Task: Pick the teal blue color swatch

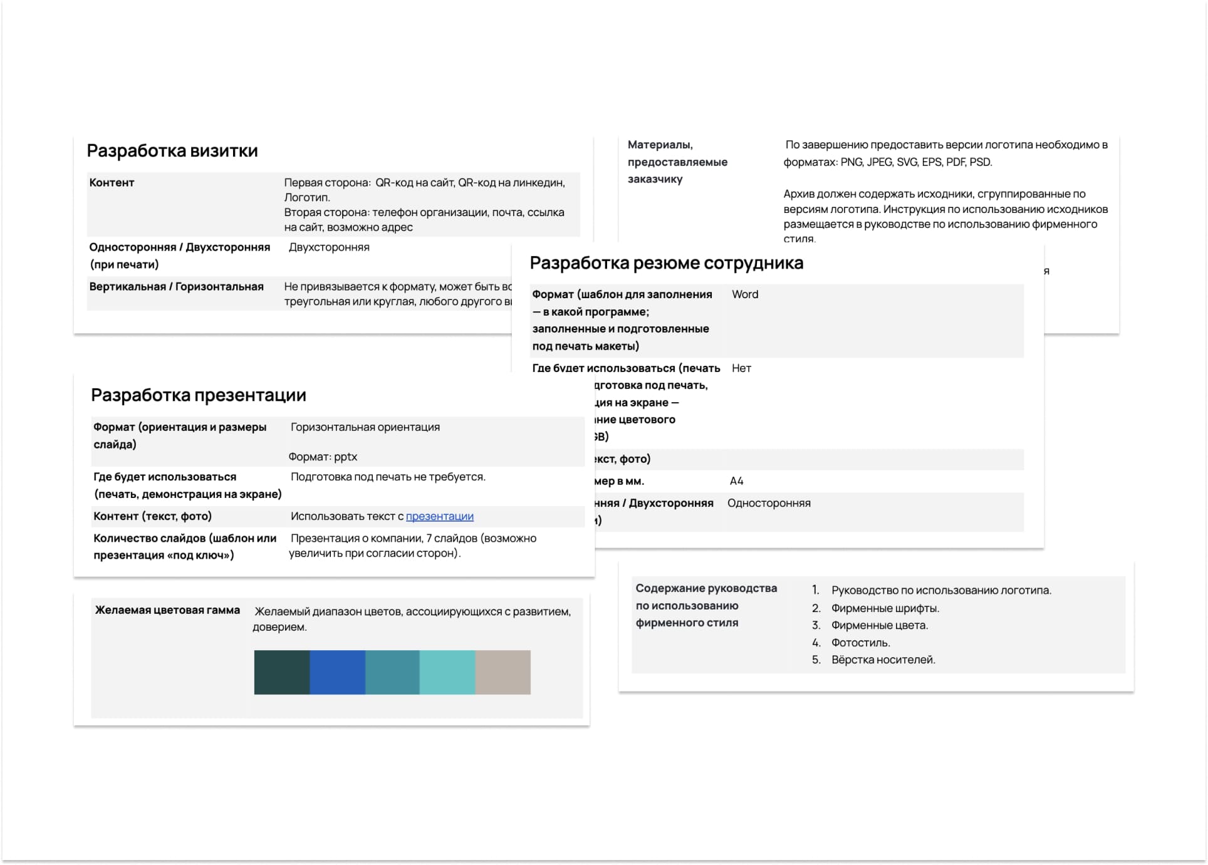Action: [x=392, y=672]
